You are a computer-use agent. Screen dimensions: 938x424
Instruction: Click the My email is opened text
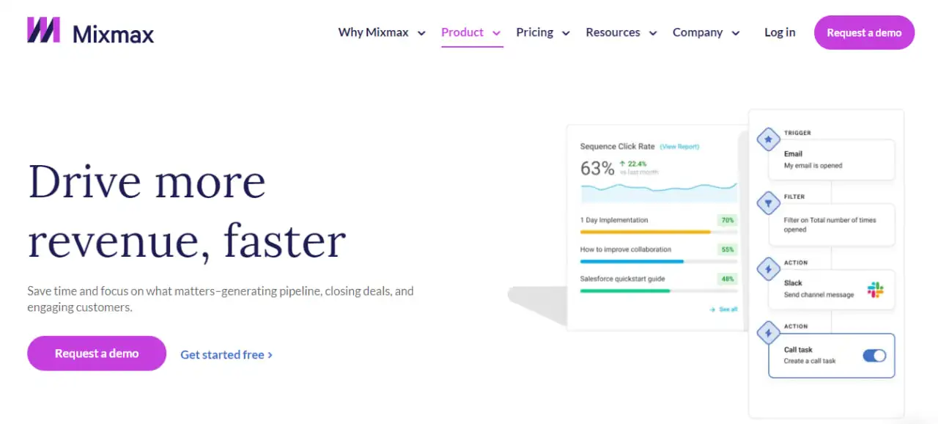point(813,166)
